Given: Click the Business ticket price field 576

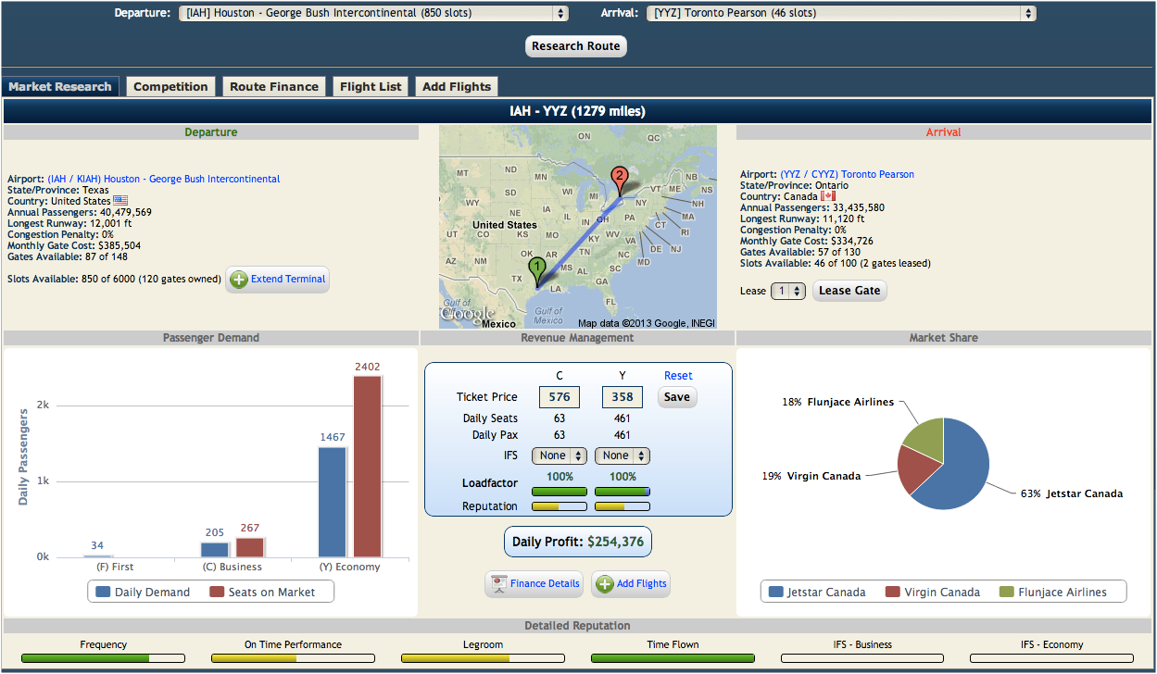Looking at the screenshot, I should click(560, 397).
